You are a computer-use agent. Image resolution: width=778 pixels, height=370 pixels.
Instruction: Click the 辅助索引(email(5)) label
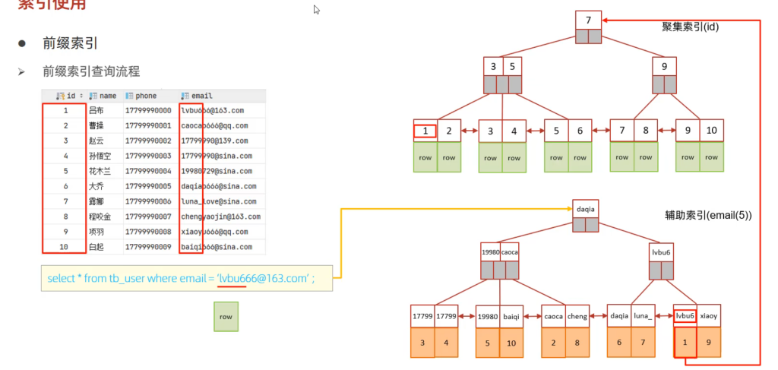[708, 216]
